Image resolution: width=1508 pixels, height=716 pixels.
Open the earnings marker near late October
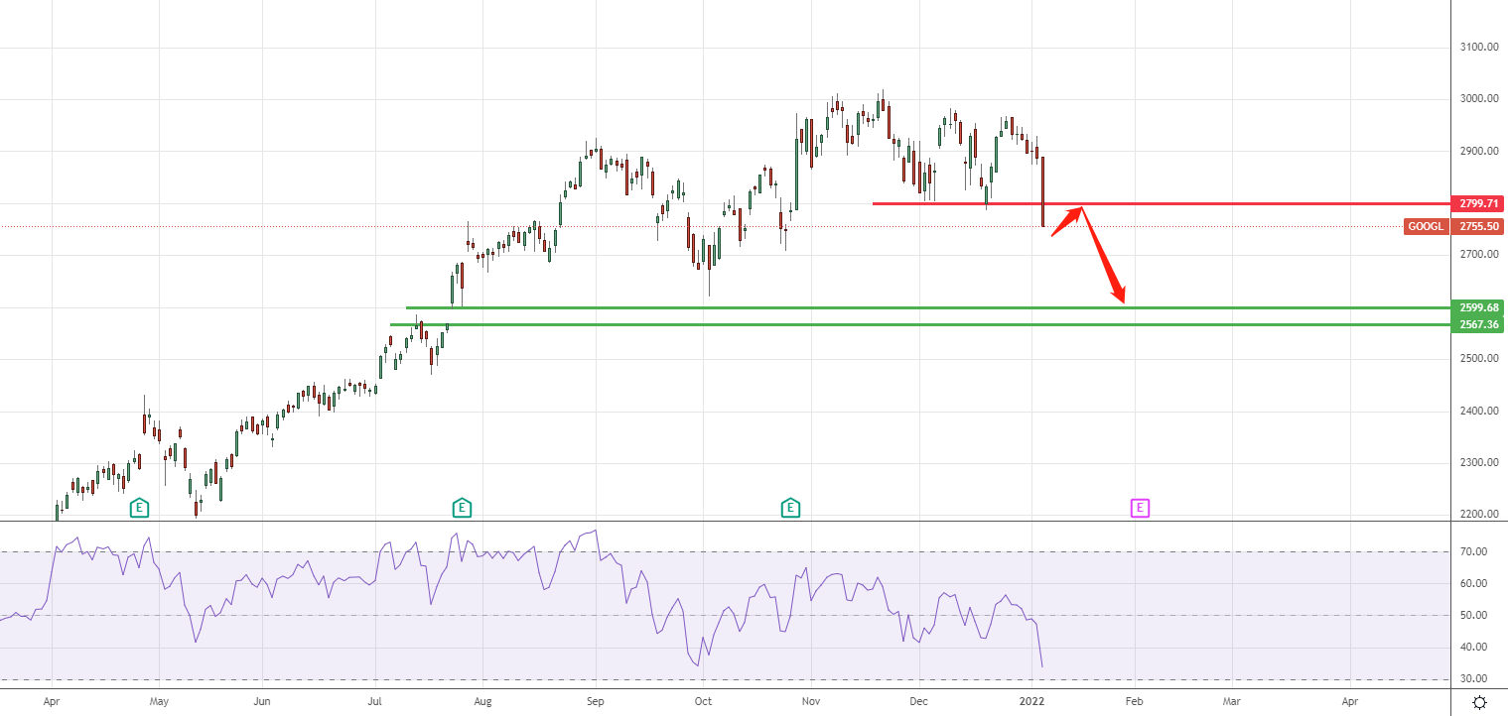coord(790,509)
